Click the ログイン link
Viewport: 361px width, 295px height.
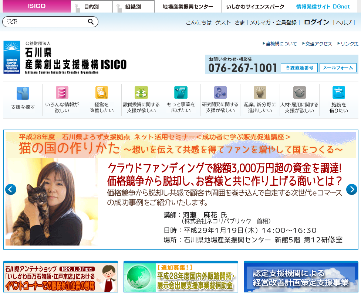click(317, 22)
